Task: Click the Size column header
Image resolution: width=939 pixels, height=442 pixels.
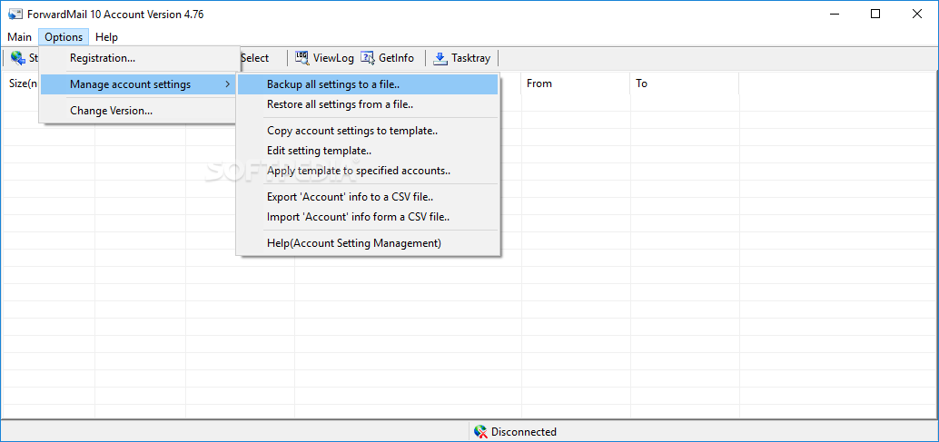Action: point(22,83)
